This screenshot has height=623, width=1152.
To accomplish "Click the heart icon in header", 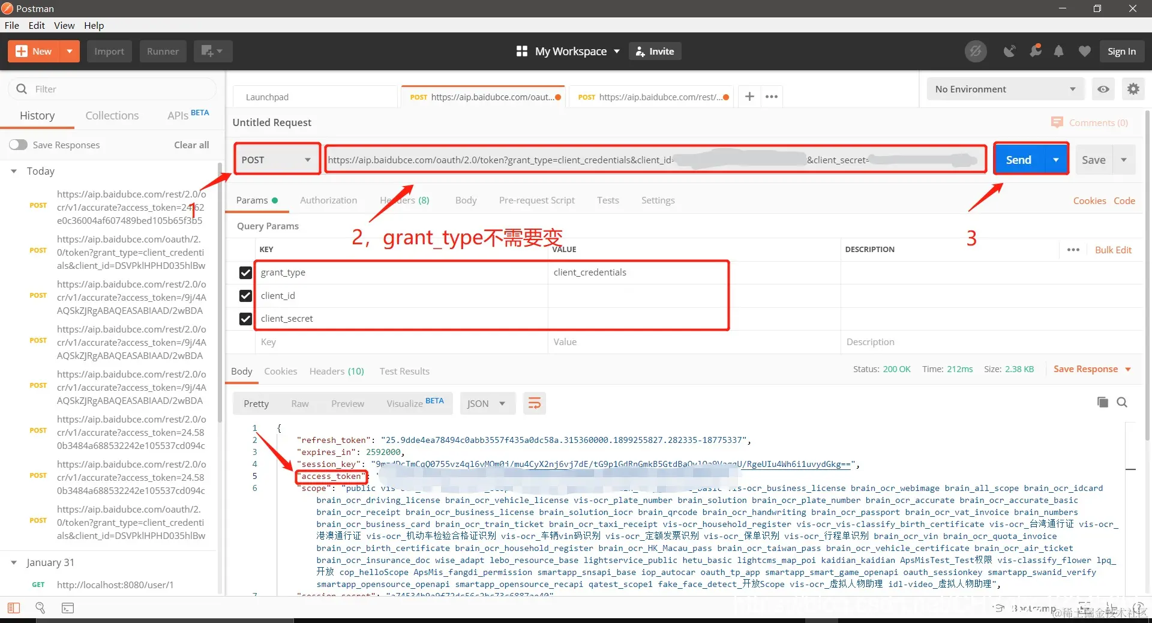I will tap(1084, 51).
